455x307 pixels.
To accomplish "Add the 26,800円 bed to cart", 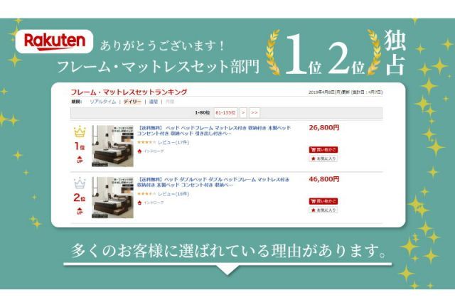I will pyautogui.click(x=323, y=150).
